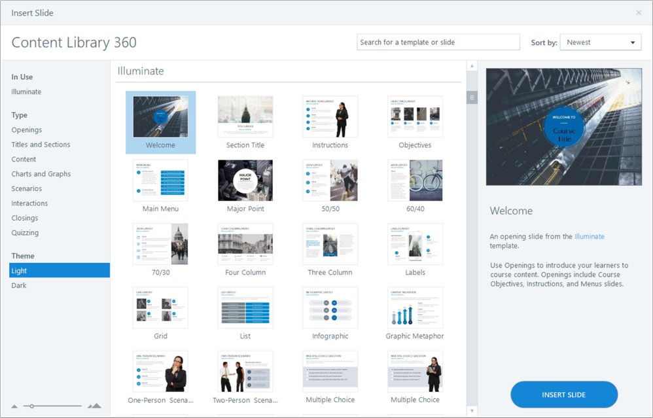Viewport: 653px width, 418px height.
Task: Switch to the Dark theme filter
Action: [19, 285]
